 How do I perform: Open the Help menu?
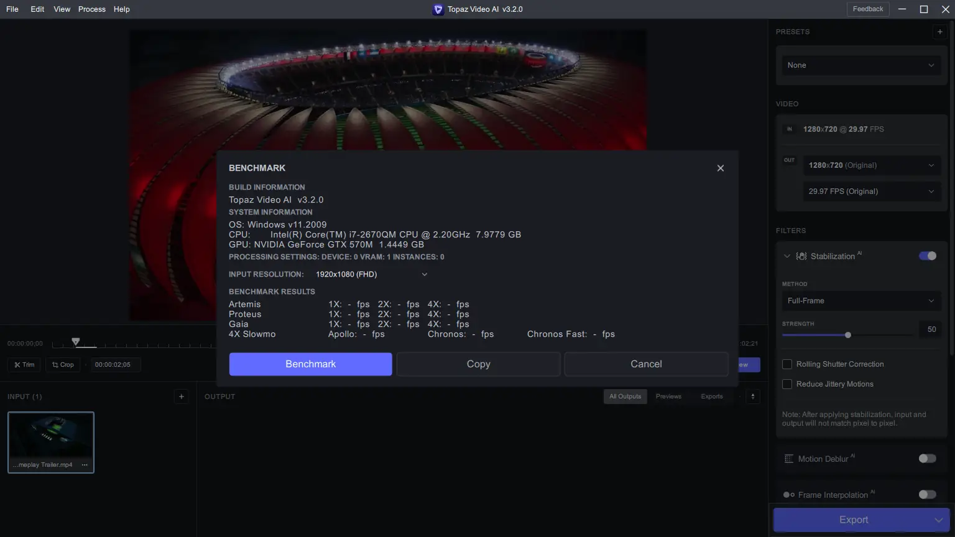click(122, 9)
